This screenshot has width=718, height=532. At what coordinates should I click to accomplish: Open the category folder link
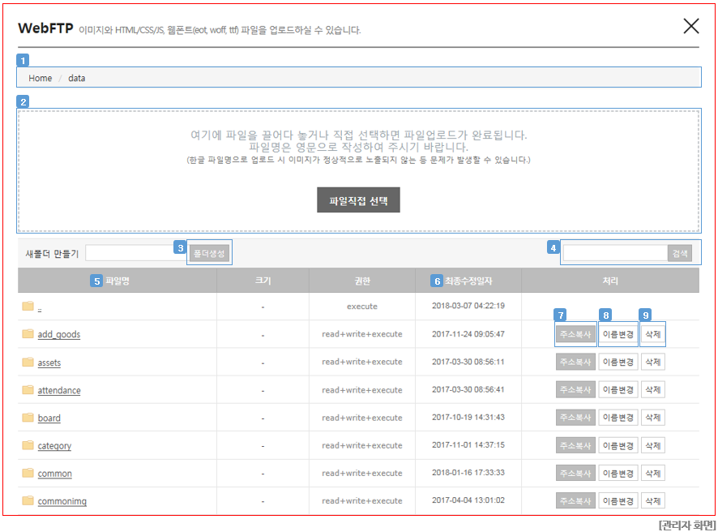pyautogui.click(x=54, y=446)
